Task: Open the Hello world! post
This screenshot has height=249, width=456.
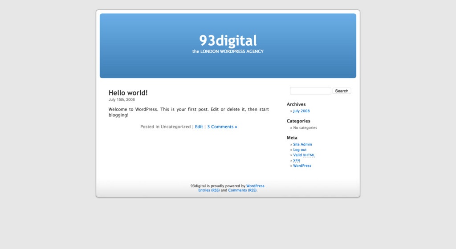Action: click(128, 93)
